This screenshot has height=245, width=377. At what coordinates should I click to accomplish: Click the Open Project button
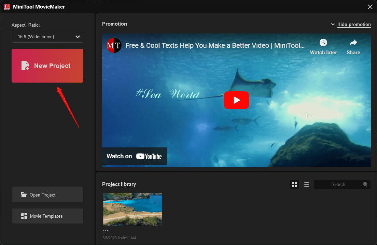pyautogui.click(x=47, y=195)
